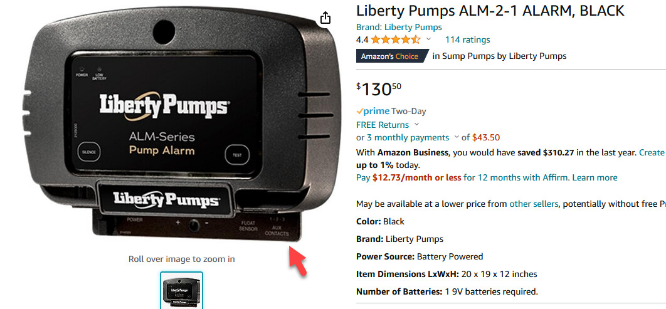The image size is (666, 309).
Task: Click the star rating icons
Action: point(396,40)
